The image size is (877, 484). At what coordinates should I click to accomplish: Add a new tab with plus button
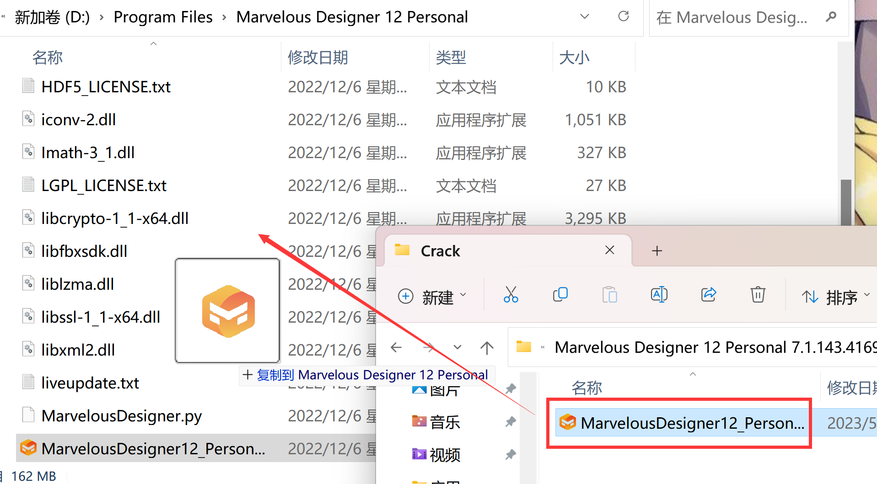click(x=657, y=251)
